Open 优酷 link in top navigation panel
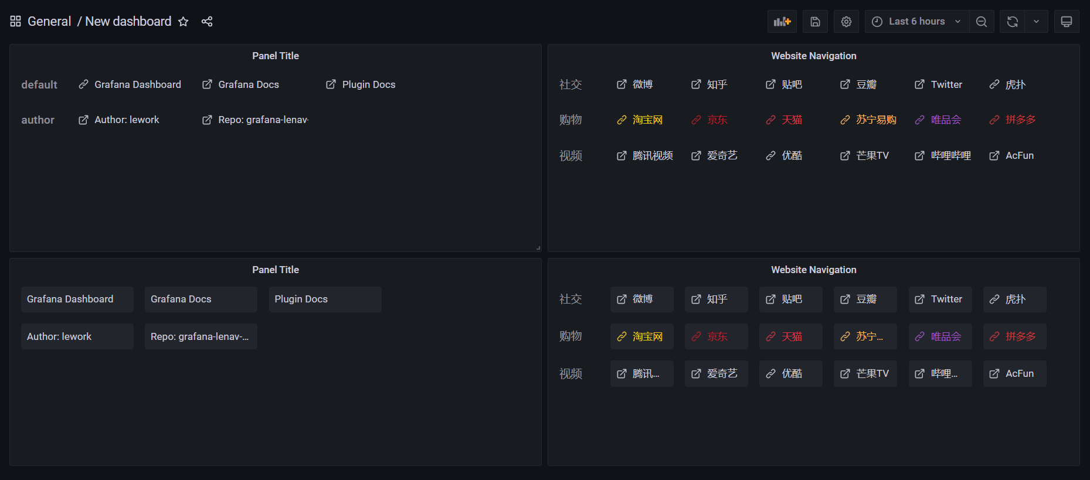Viewport: 1090px width, 480px height. (x=784, y=155)
